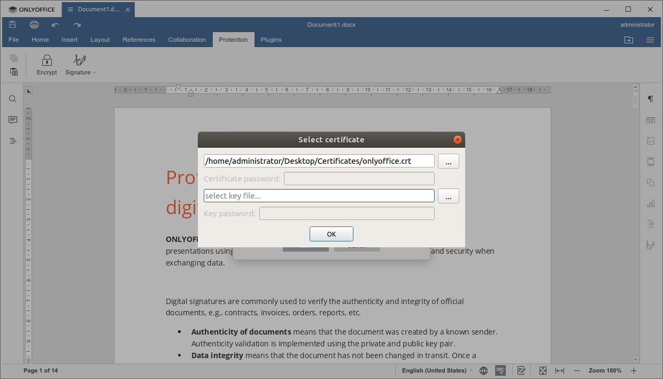The image size is (663, 379).
Task: Browse for a key file using the ... button
Action: [448, 196]
